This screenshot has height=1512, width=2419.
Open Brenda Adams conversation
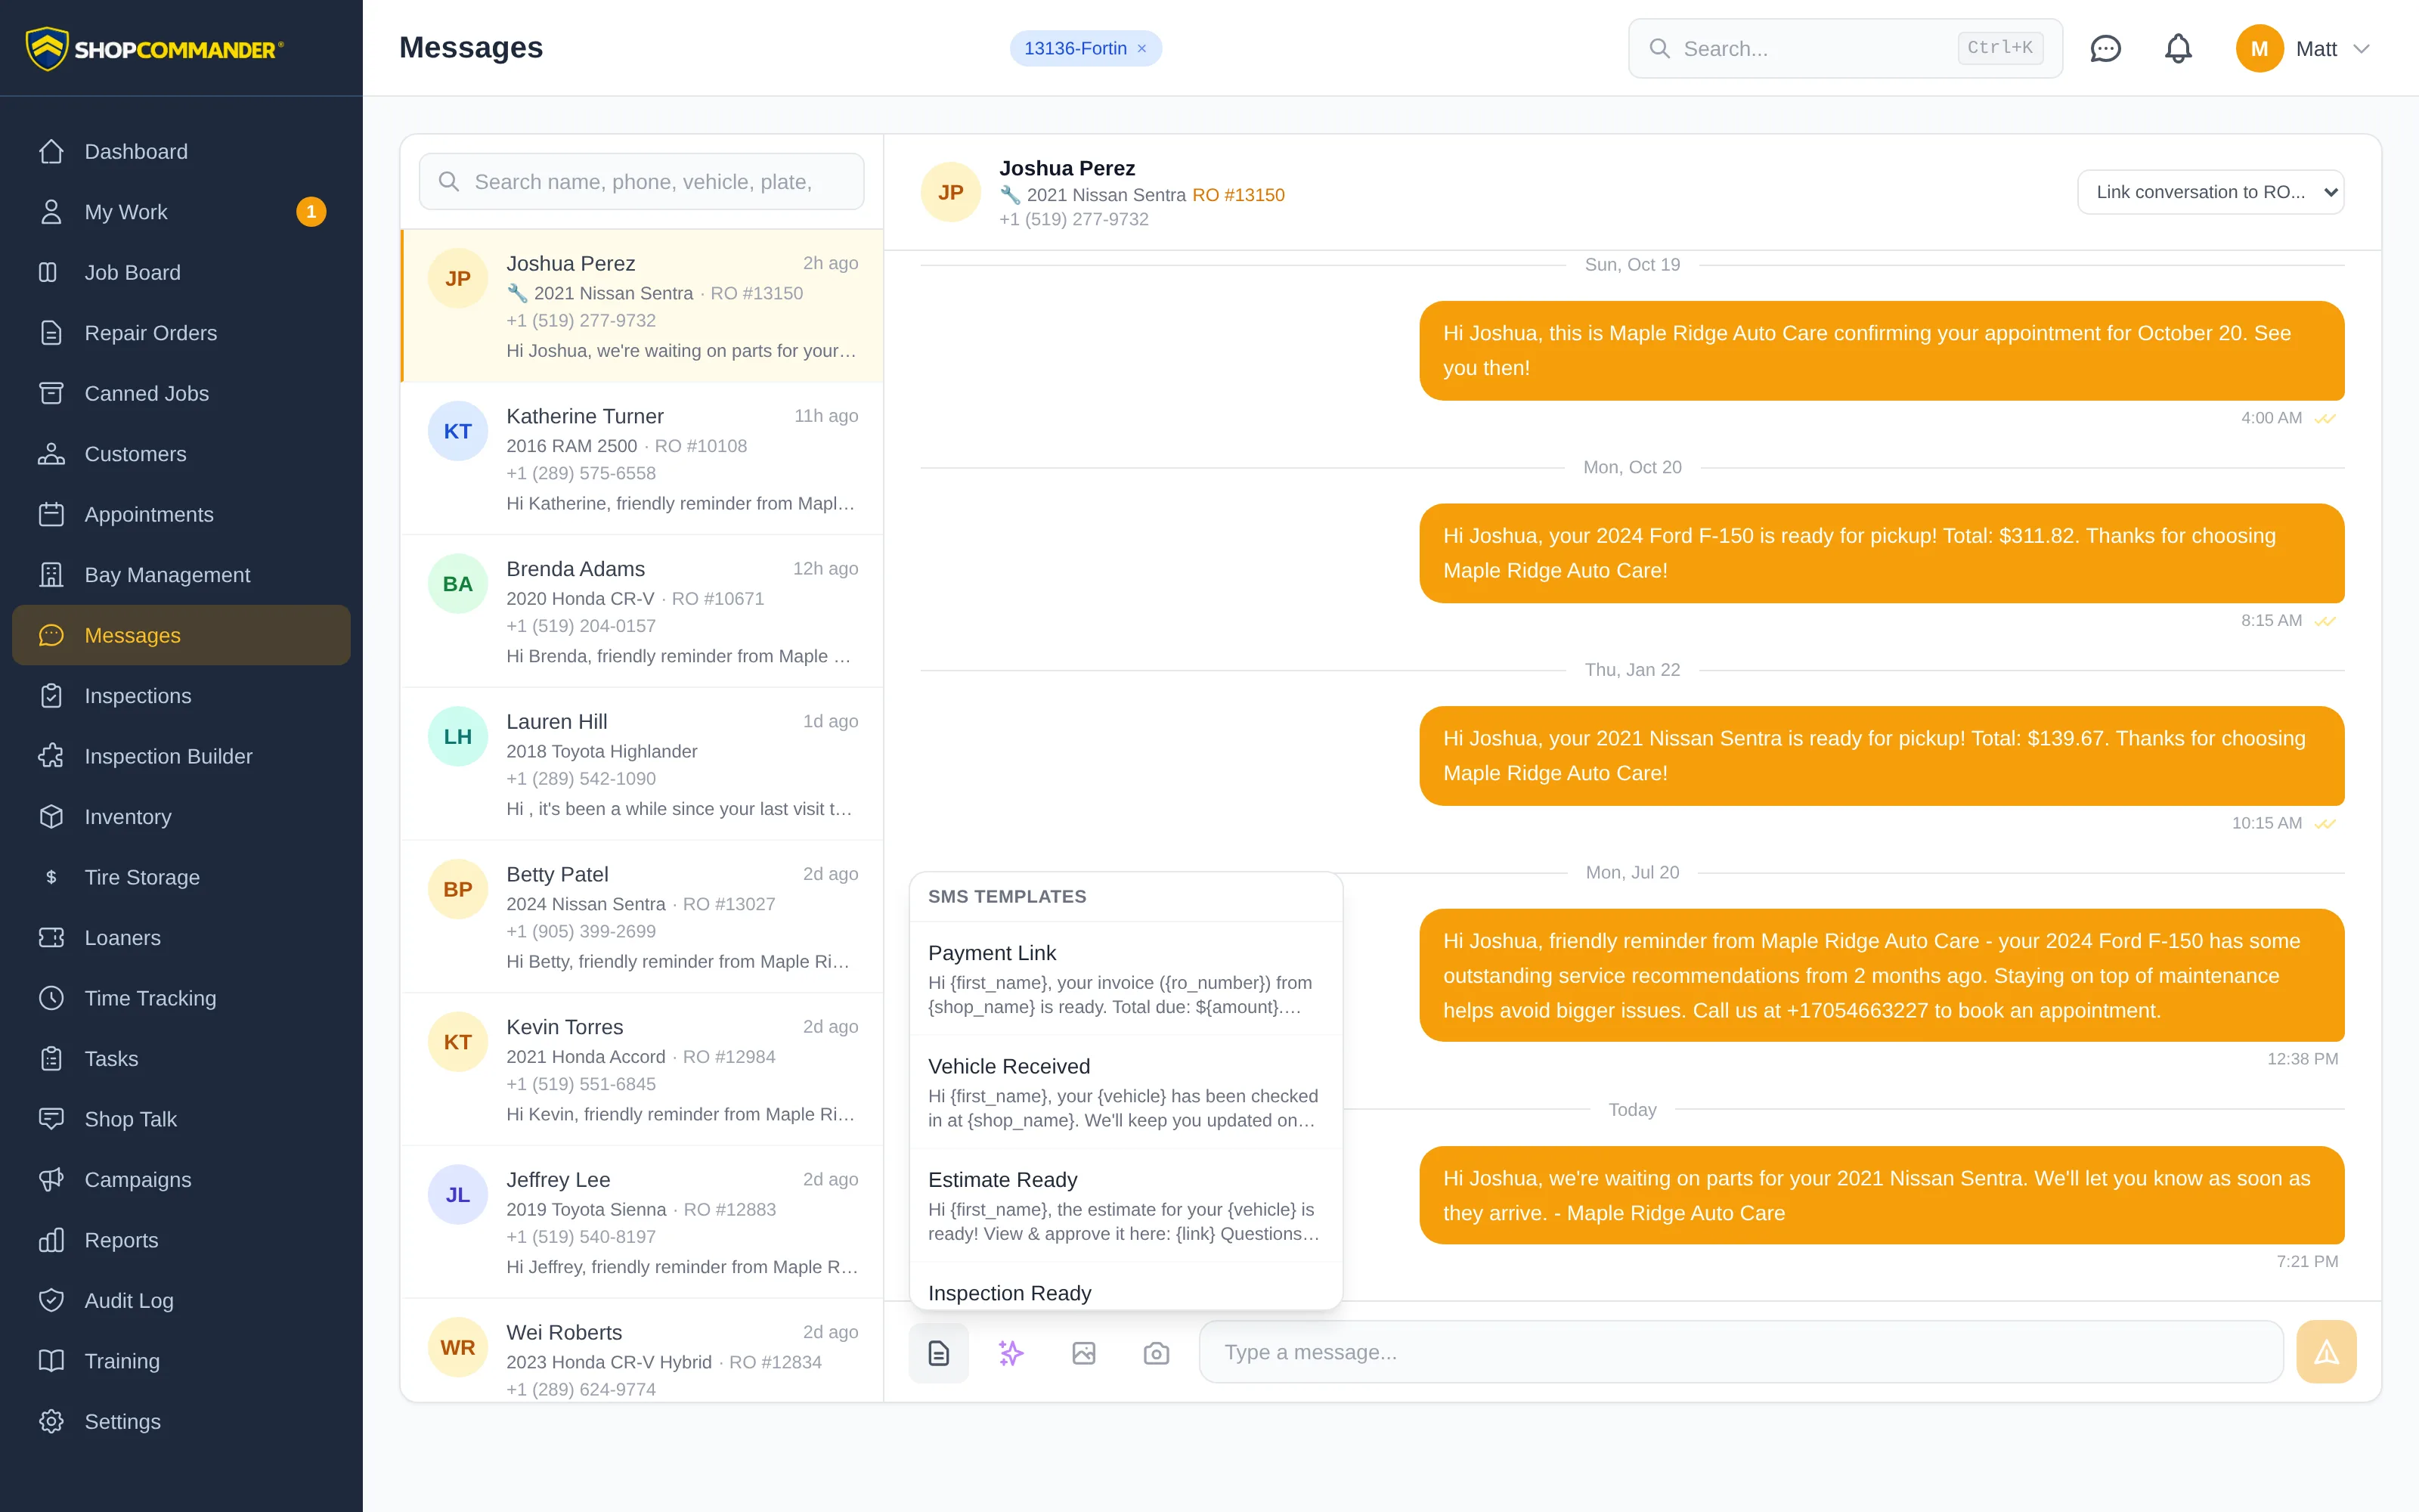[642, 612]
